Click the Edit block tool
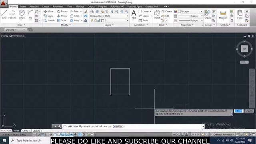 [165, 16]
